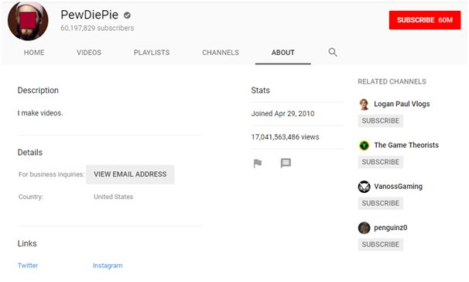
Task: Open the Twitter link
Action: pyautogui.click(x=28, y=266)
